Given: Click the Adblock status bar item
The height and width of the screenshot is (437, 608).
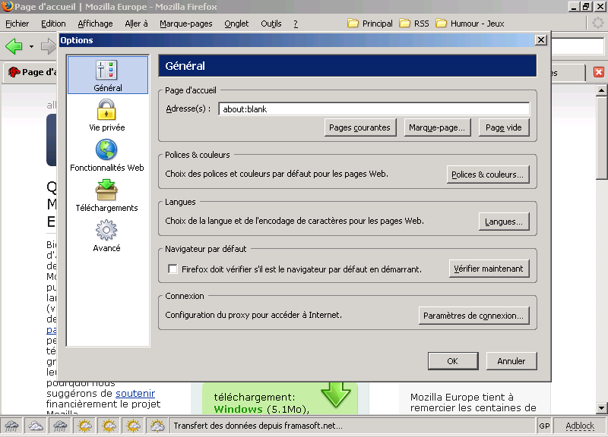Looking at the screenshot, I should pyautogui.click(x=580, y=426).
